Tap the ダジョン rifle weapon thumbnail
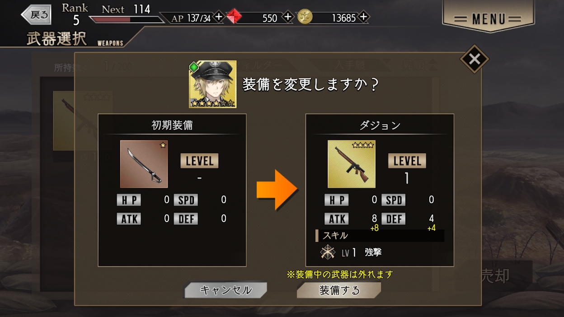Screen dimensions: 564x317 [352, 164]
